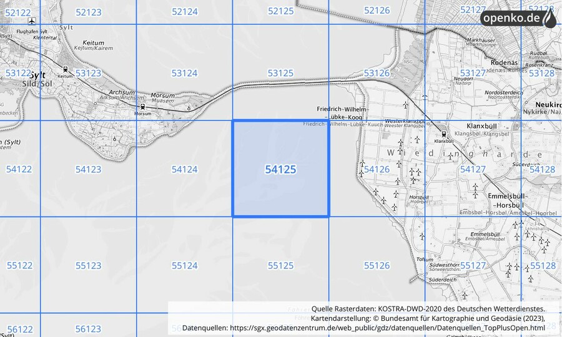Viewport: 562px width, 337px height.
Task: Click the Friedrich-Wilhelm-Lübke-Koog label
Action: coord(343,113)
